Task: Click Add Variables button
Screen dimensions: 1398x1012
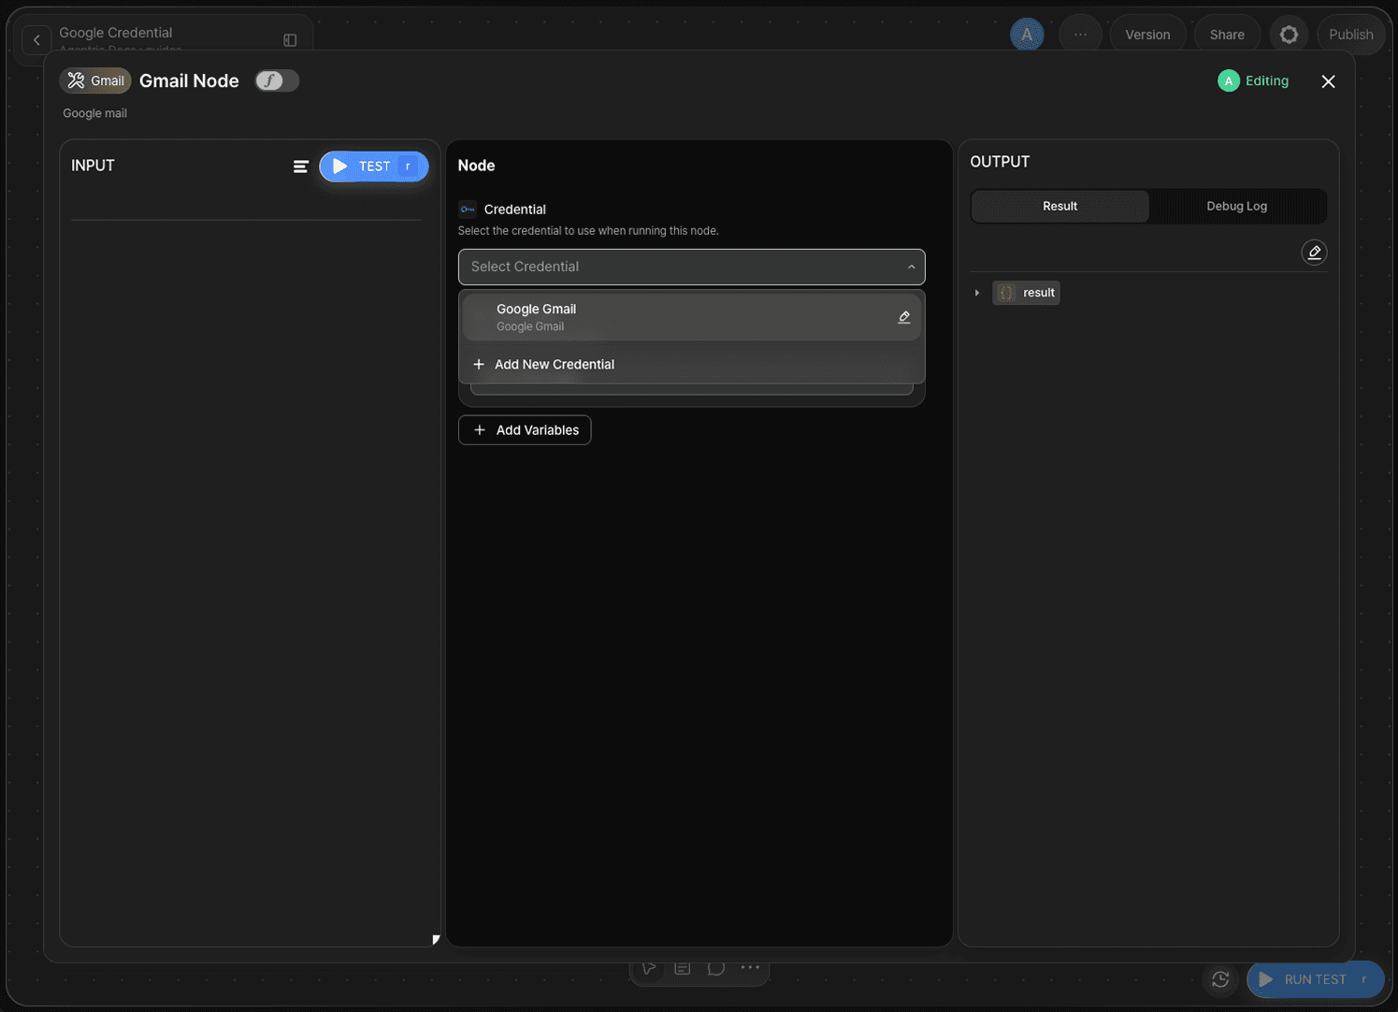Action: (x=525, y=430)
